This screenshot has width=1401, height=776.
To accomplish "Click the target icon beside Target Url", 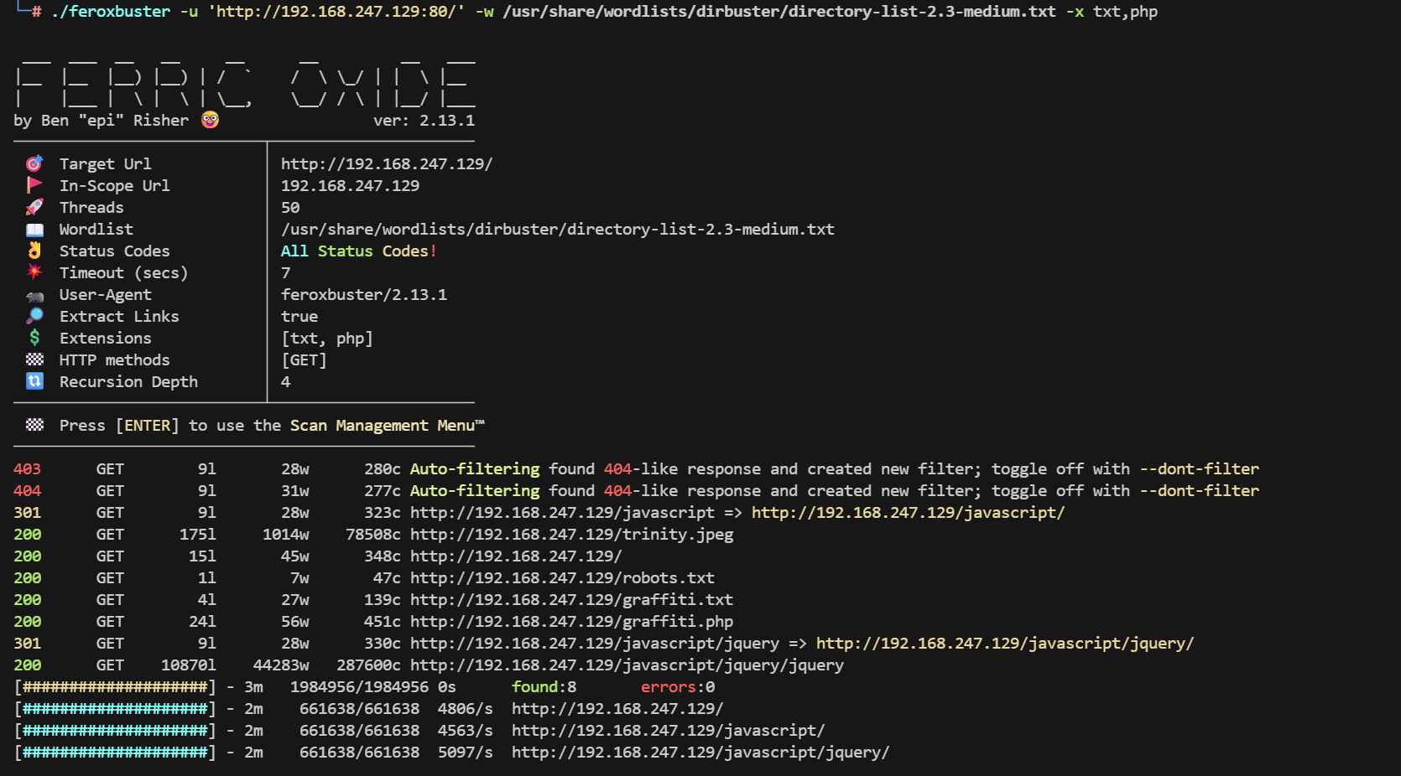I will click(34, 163).
